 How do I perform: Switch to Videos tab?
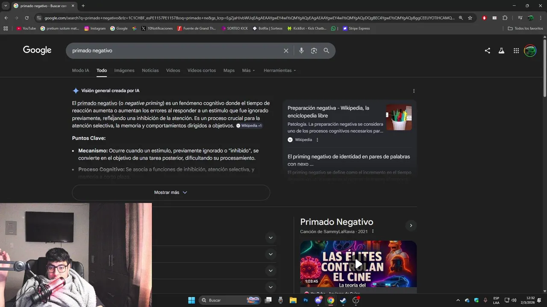click(x=173, y=70)
